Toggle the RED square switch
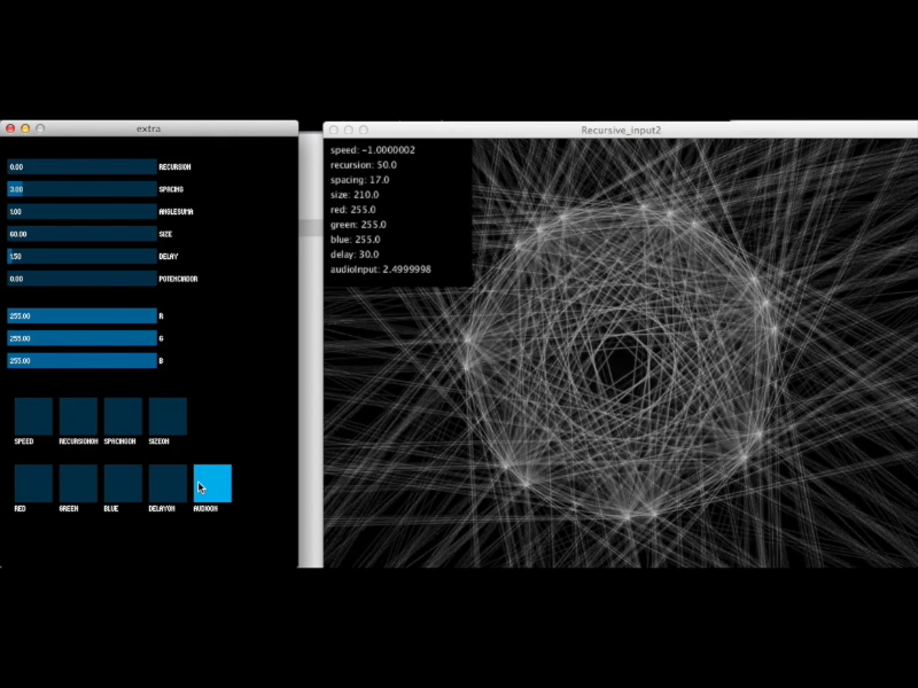 [34, 484]
